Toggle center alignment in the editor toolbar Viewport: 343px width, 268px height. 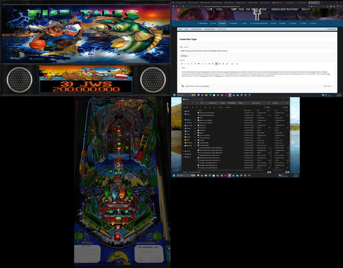coord(220,64)
